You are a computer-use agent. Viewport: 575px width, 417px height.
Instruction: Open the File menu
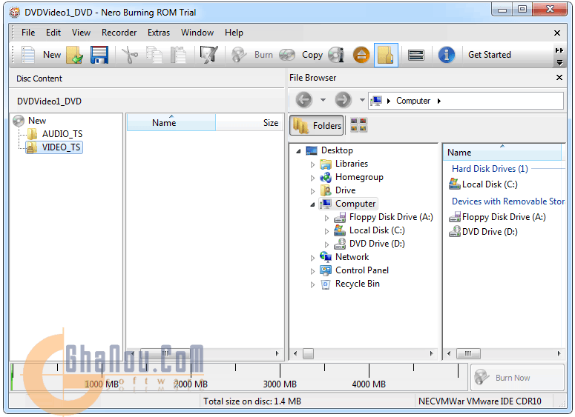pyautogui.click(x=28, y=33)
